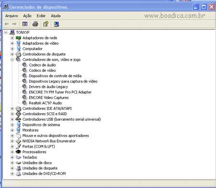216x188 pixels.
Task: Select Dispositivos de controle de mídia
Action: [55, 76]
